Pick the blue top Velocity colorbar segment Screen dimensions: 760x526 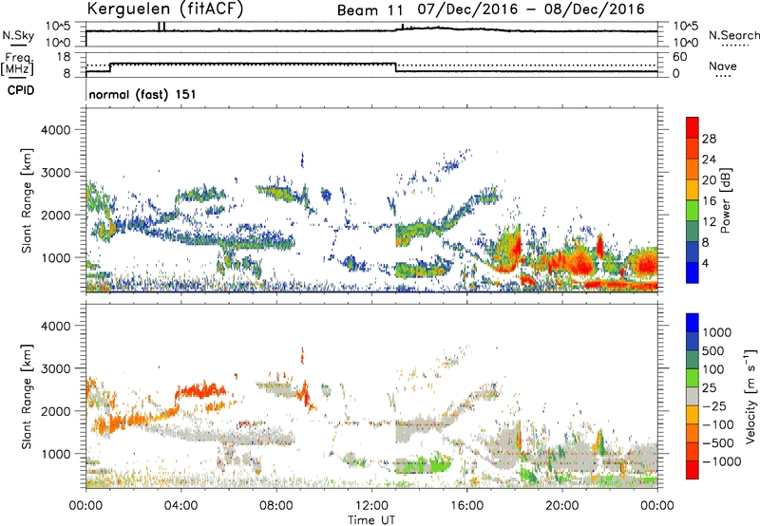(x=693, y=323)
